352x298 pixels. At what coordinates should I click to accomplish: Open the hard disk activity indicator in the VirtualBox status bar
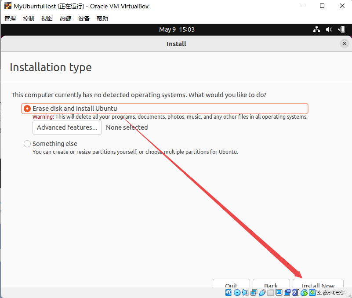click(x=229, y=292)
